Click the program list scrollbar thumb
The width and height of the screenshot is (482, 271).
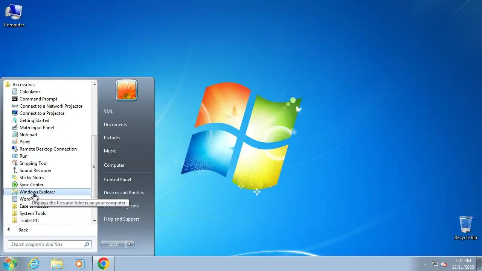tap(95, 166)
